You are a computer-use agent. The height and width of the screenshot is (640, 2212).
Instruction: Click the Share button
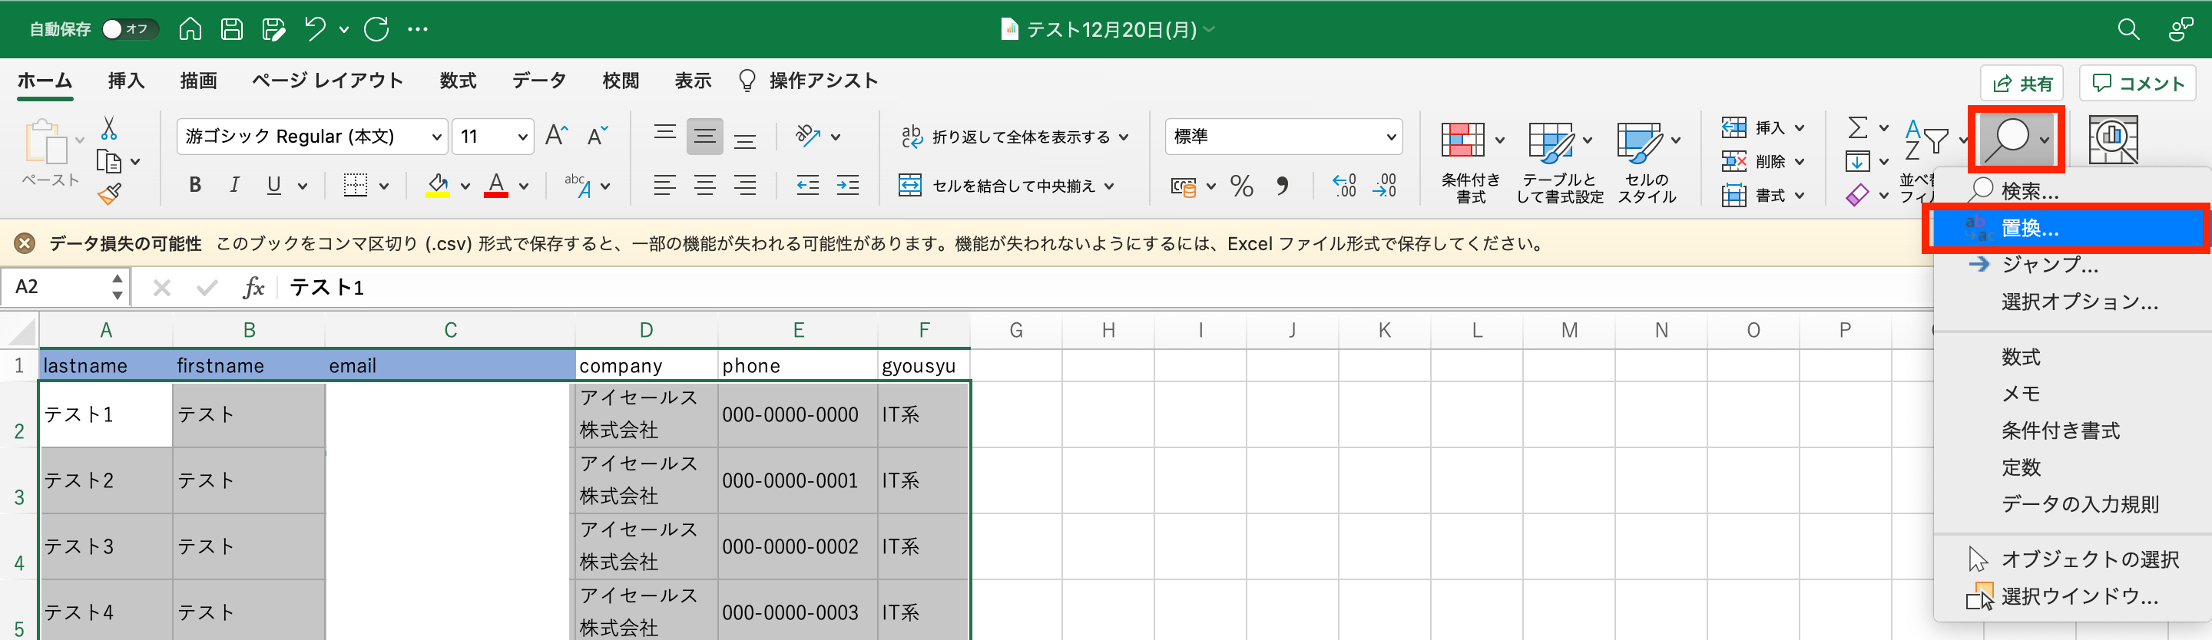(2022, 83)
